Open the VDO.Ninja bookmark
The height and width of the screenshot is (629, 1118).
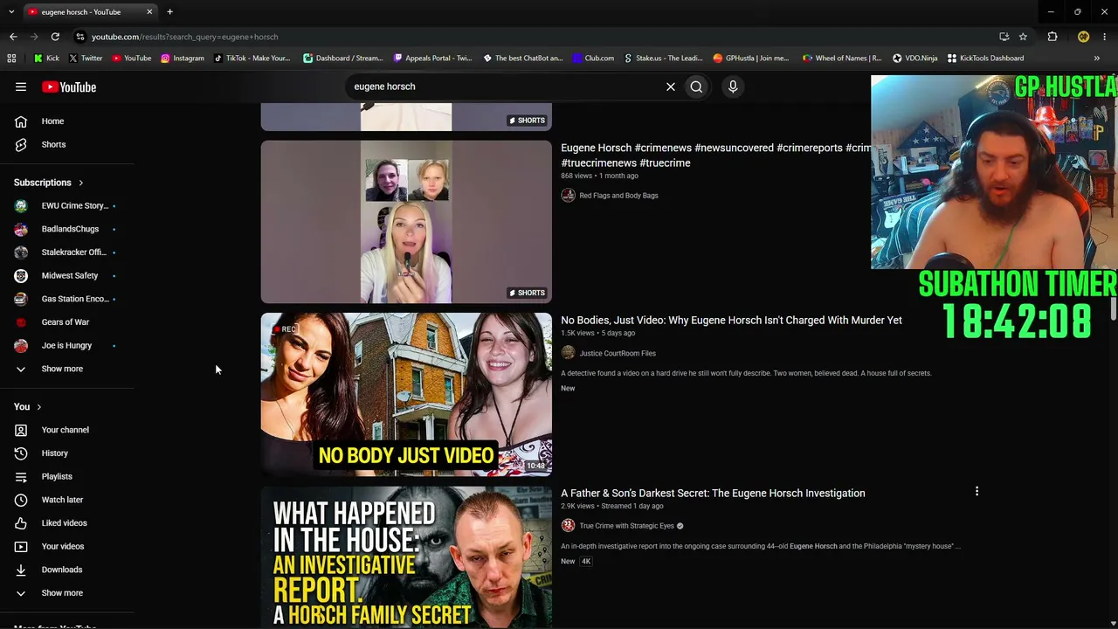click(914, 59)
